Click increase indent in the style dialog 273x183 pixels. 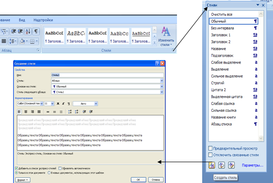click(91, 112)
